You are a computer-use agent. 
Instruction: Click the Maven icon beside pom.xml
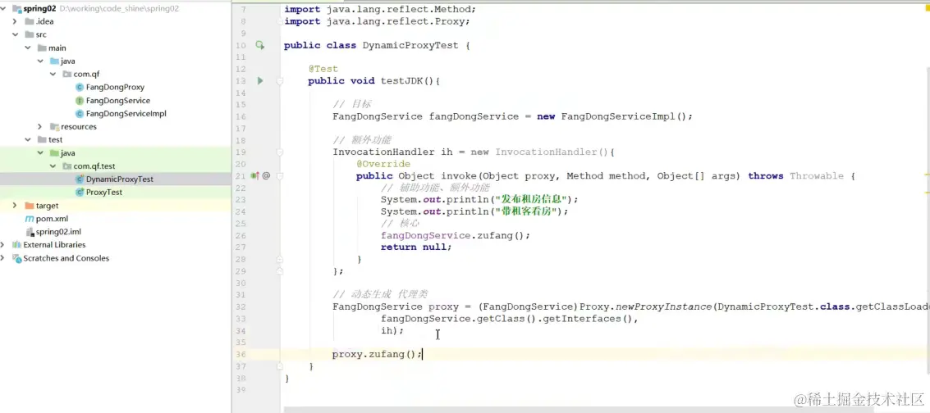(x=30, y=218)
